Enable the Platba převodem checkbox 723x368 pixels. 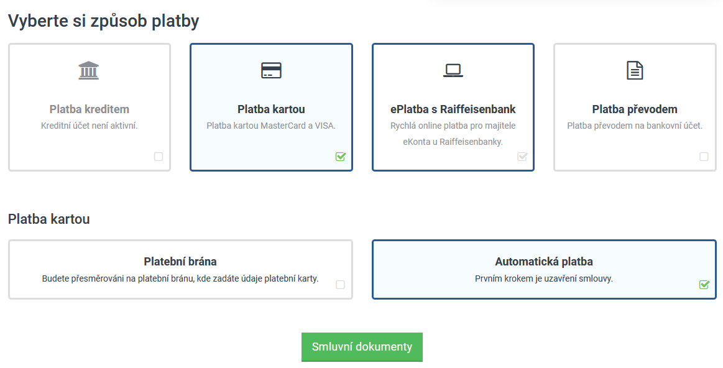[x=704, y=157]
